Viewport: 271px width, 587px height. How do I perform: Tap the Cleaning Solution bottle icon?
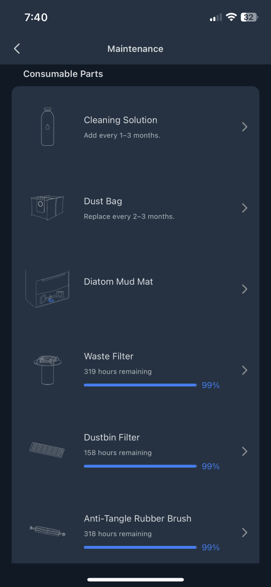(47, 127)
